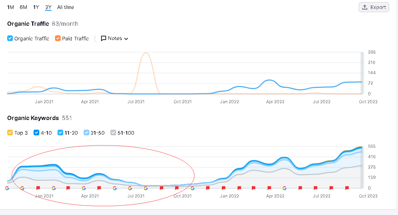Select the 6M time range tab
This screenshot has width=398, height=215.
24,7
